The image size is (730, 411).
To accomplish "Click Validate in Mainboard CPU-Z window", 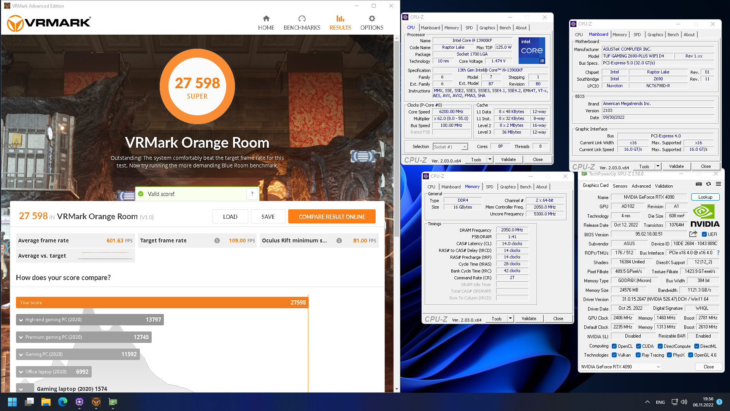I will pyautogui.click(x=676, y=166).
